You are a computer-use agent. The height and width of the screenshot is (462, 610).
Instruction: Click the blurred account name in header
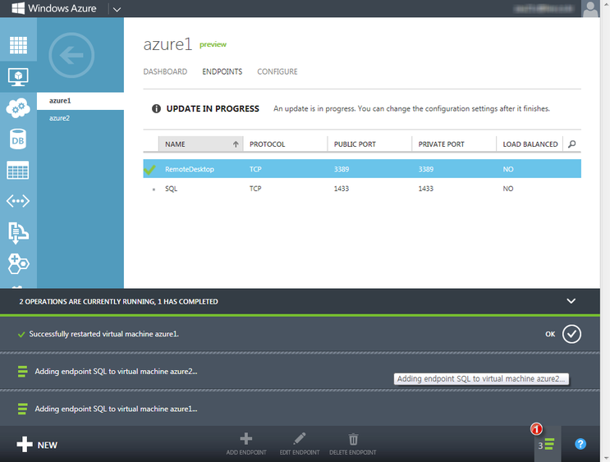point(543,8)
